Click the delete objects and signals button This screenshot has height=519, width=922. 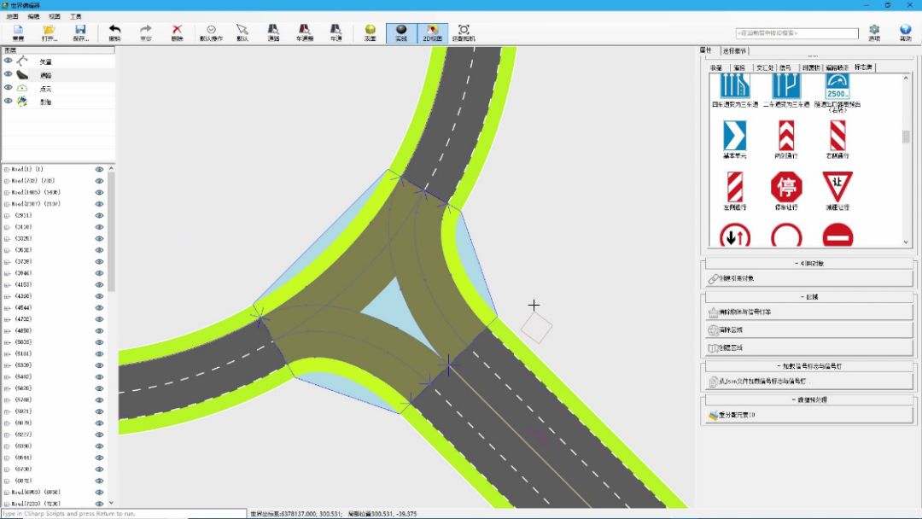pyautogui.click(x=809, y=312)
